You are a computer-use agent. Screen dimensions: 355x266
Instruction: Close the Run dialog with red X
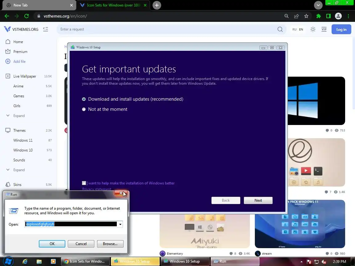coord(121,193)
